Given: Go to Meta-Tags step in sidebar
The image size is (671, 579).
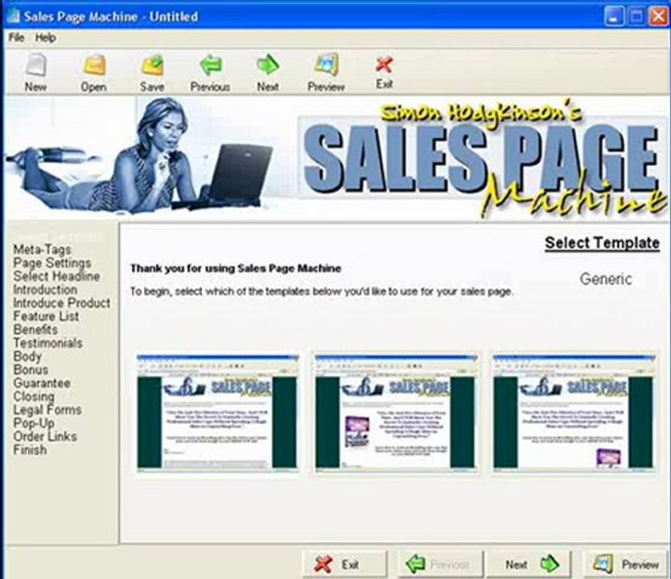Looking at the screenshot, I should coord(42,249).
